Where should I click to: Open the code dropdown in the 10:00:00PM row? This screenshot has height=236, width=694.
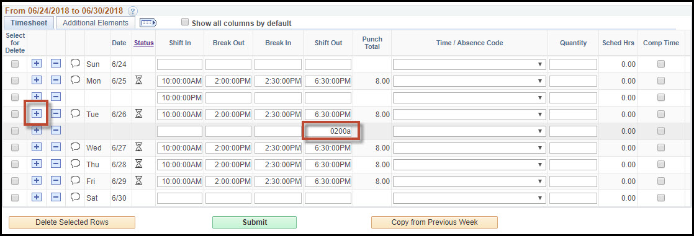[x=469, y=98]
